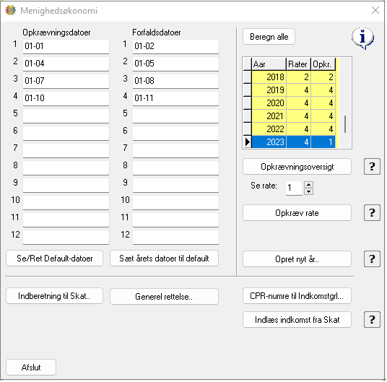Click the Beregn alle button
The width and height of the screenshot is (387, 382).
[x=269, y=37]
